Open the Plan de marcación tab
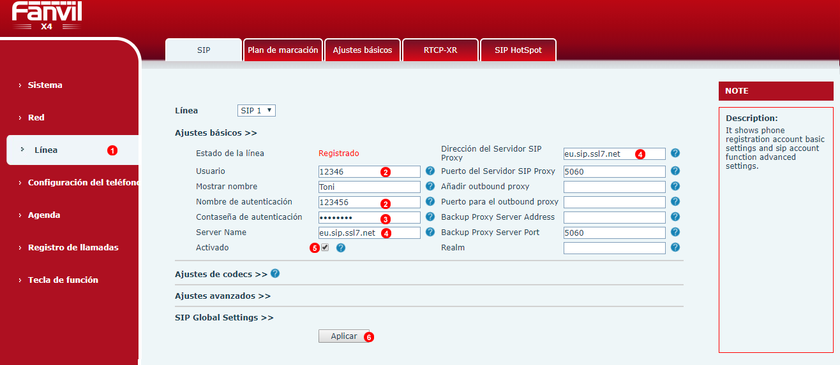 (x=283, y=50)
